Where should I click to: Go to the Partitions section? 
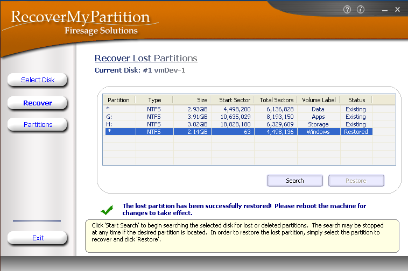click(38, 125)
